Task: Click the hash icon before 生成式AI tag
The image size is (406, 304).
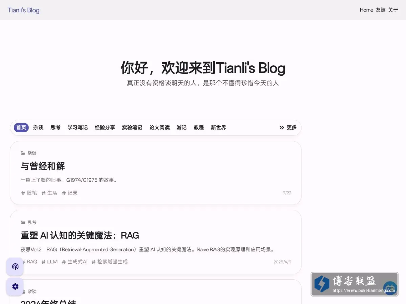Action: [x=64, y=262]
